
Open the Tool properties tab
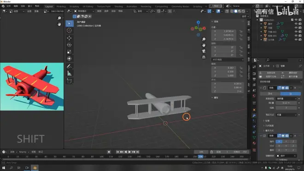point(254,67)
